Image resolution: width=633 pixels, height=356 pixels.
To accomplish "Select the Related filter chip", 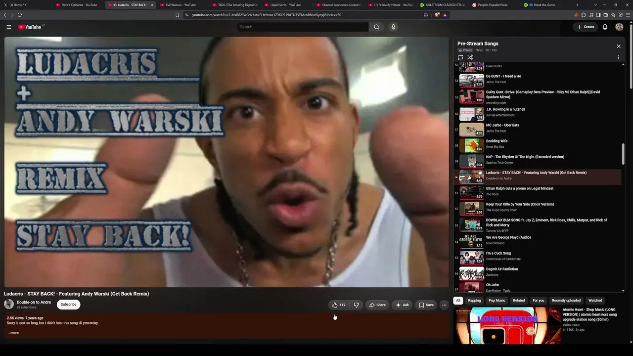I will tap(519, 301).
